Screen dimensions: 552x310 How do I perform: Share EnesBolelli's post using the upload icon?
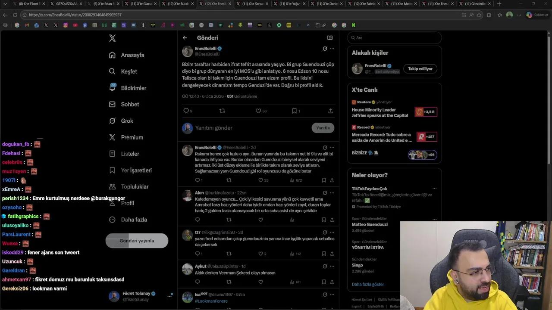(x=330, y=111)
